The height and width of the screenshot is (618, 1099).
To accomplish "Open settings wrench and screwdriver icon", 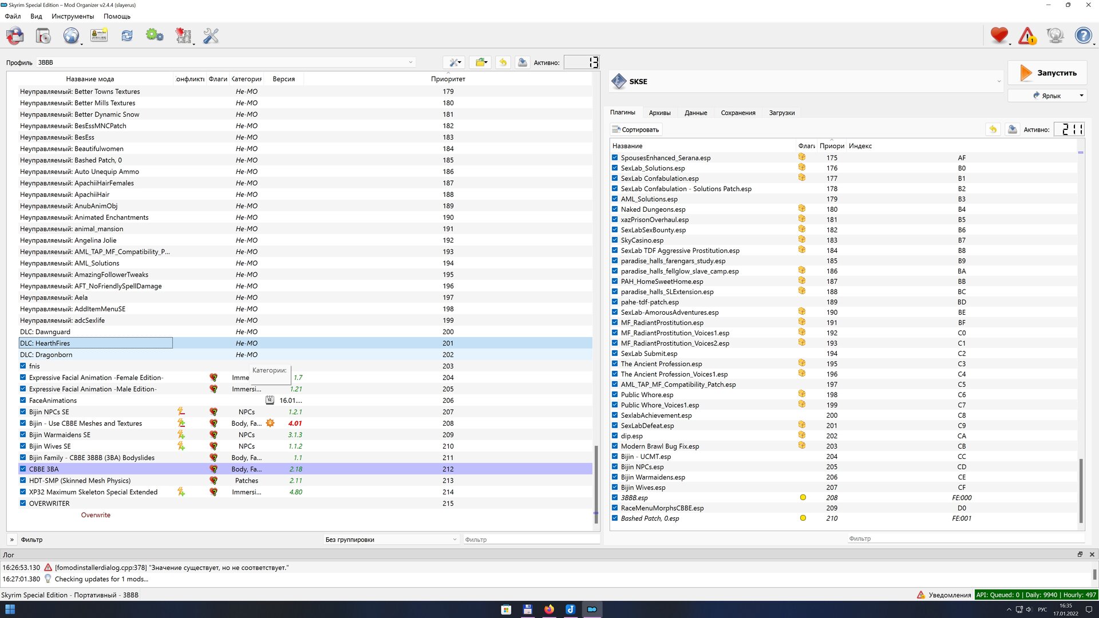I will point(211,36).
